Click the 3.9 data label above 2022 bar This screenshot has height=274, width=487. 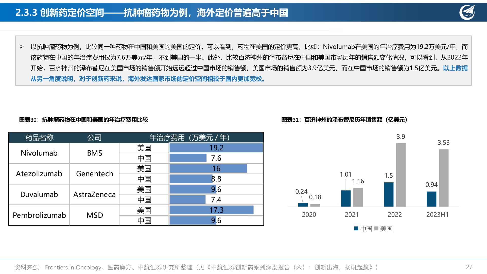(401, 137)
